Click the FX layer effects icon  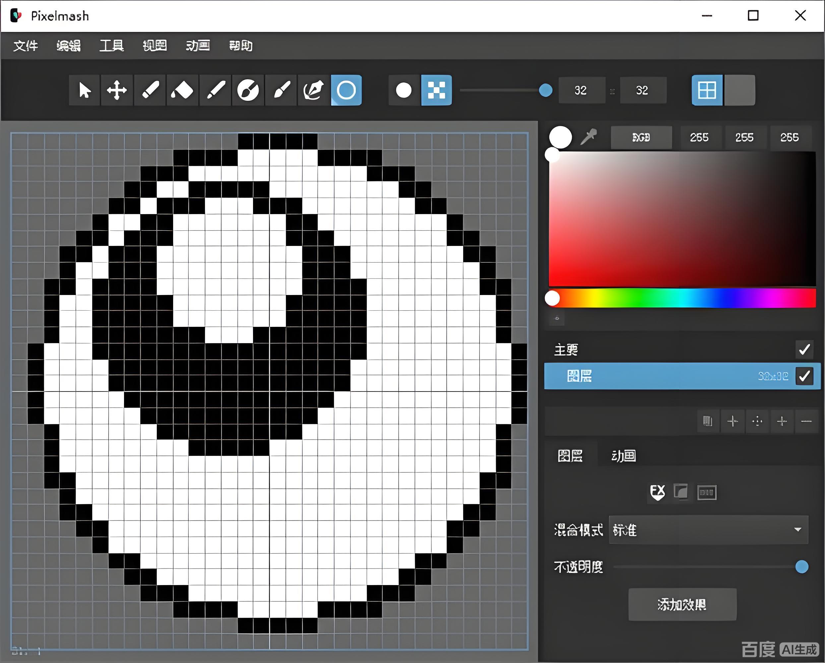click(658, 492)
